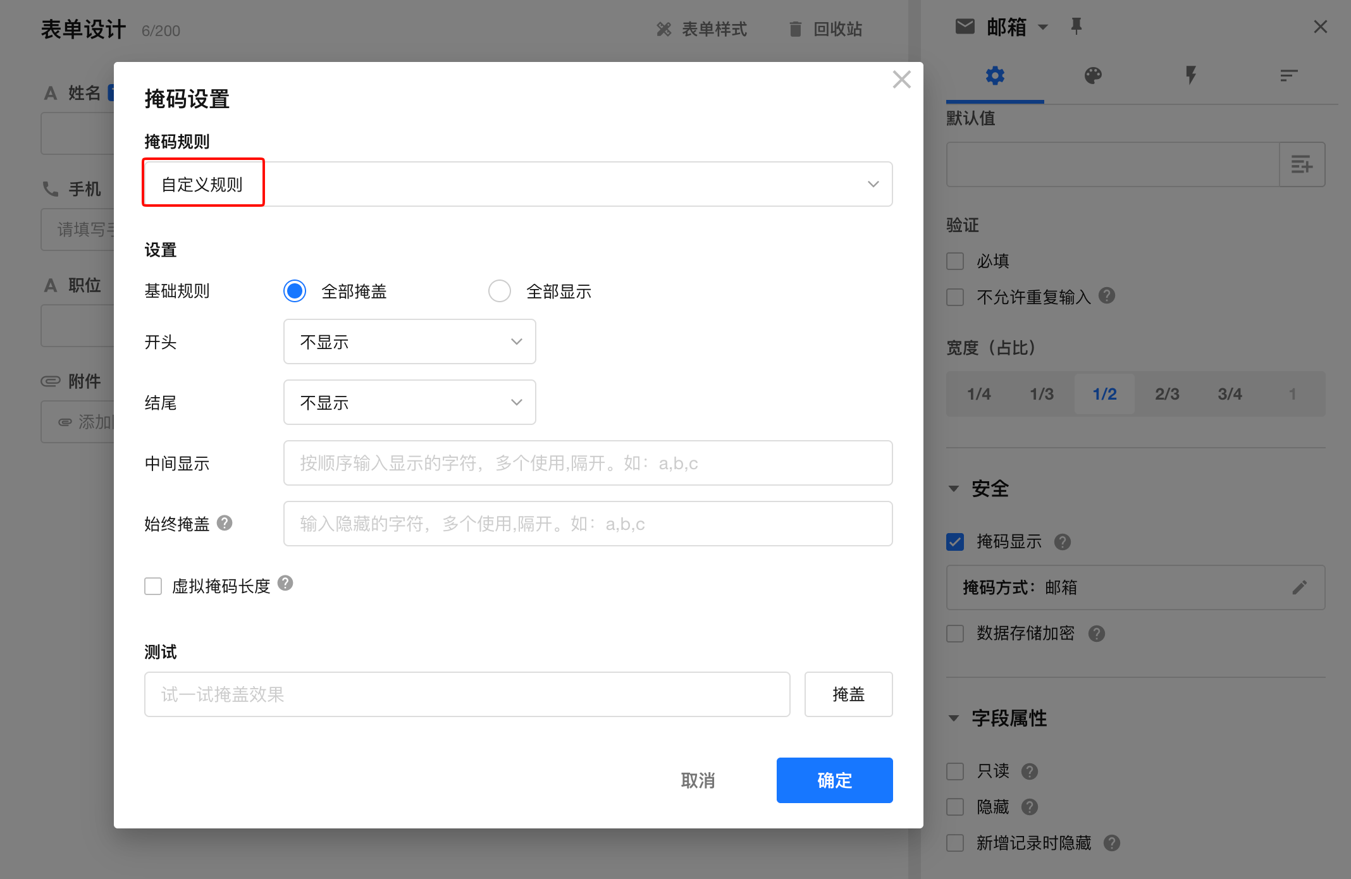
Task: Click the pencil edit icon for 掩码方式
Action: pos(1299,587)
